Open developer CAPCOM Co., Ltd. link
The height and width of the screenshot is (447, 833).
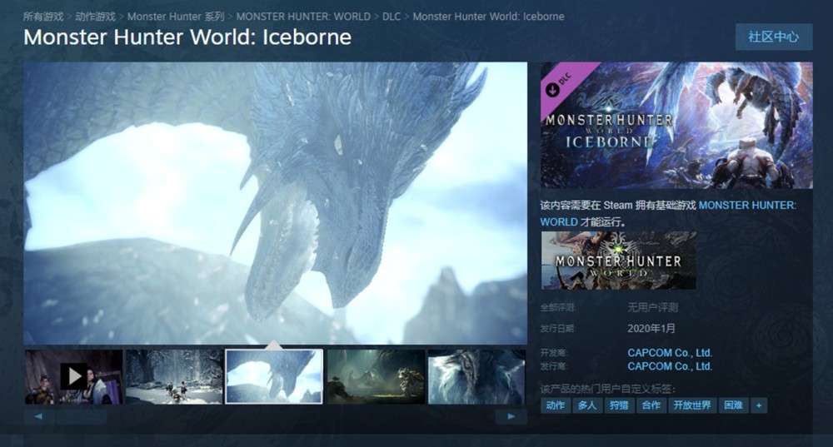670,352
